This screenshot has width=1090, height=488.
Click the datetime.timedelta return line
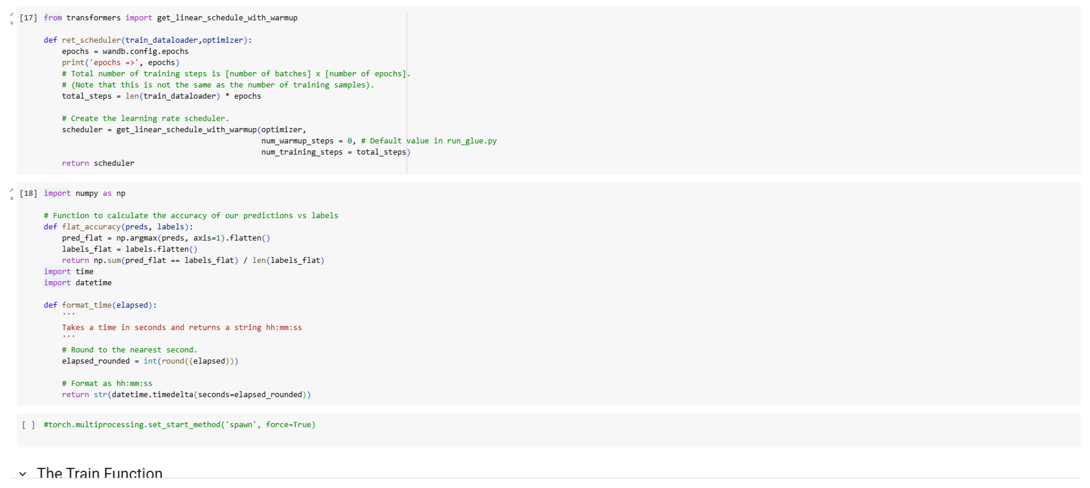tap(186, 394)
